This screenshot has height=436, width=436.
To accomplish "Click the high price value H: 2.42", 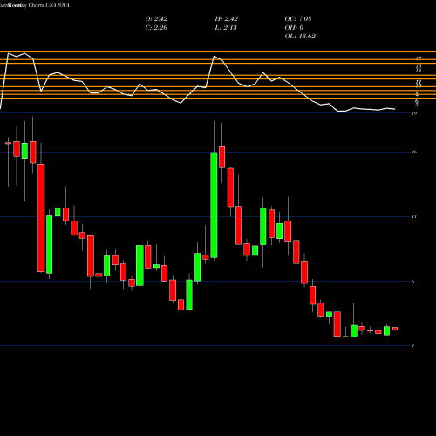I will [x=227, y=19].
